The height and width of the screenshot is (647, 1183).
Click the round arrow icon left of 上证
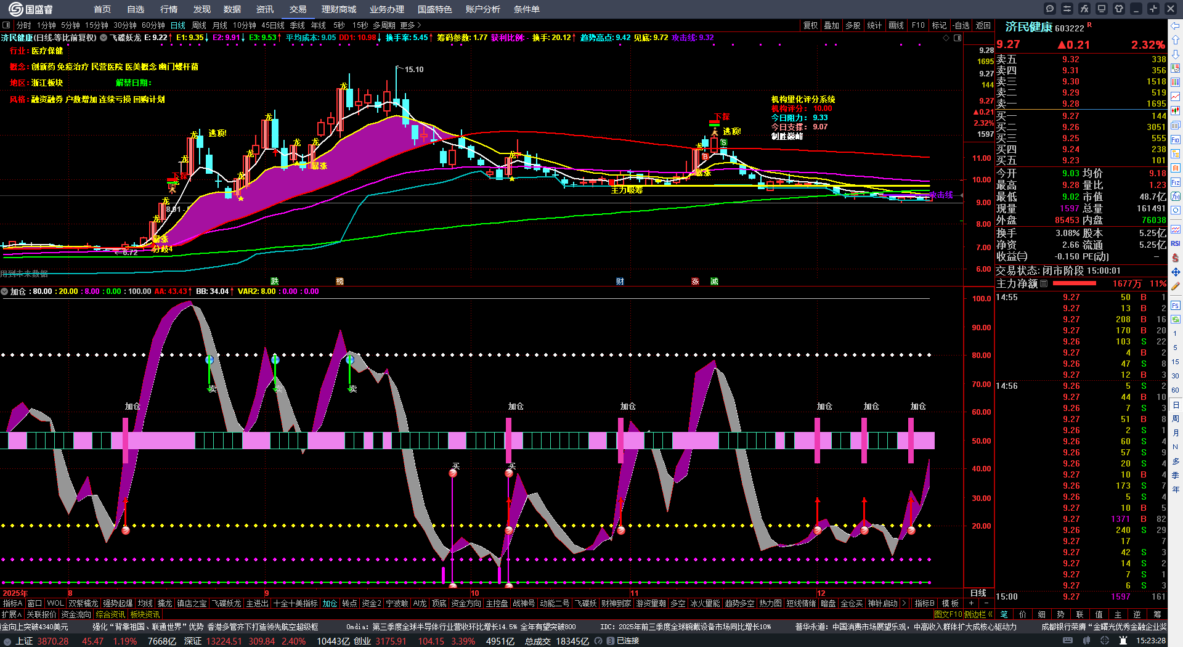click(7, 641)
